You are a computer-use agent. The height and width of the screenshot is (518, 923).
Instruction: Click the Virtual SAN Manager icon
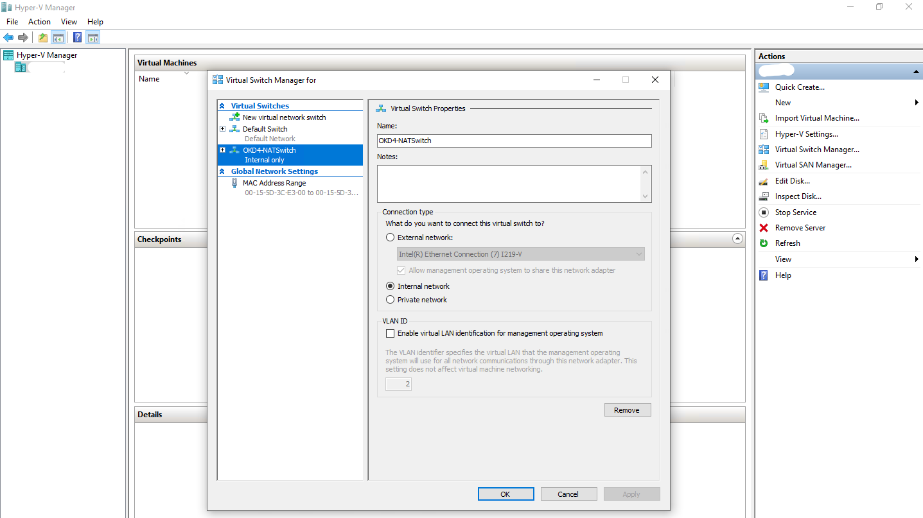pos(764,165)
